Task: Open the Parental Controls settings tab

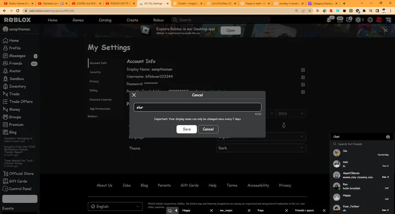Action: pyautogui.click(x=101, y=100)
